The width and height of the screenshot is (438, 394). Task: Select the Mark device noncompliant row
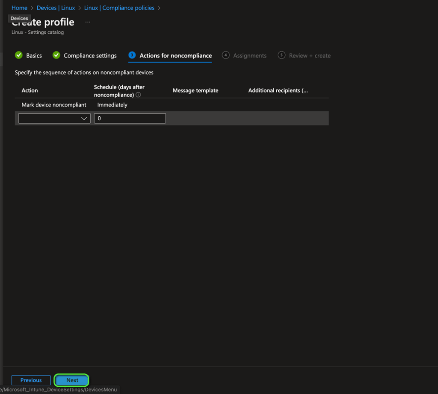coord(54,105)
